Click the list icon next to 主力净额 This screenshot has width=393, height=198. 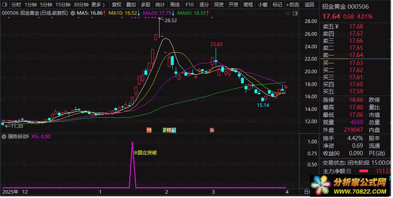point(349,171)
